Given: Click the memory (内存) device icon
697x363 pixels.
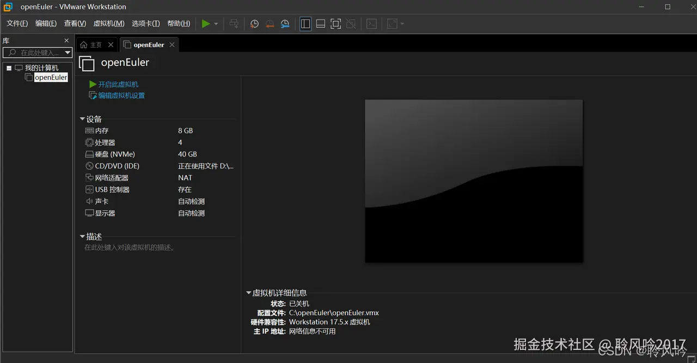Looking at the screenshot, I should pyautogui.click(x=88, y=130).
